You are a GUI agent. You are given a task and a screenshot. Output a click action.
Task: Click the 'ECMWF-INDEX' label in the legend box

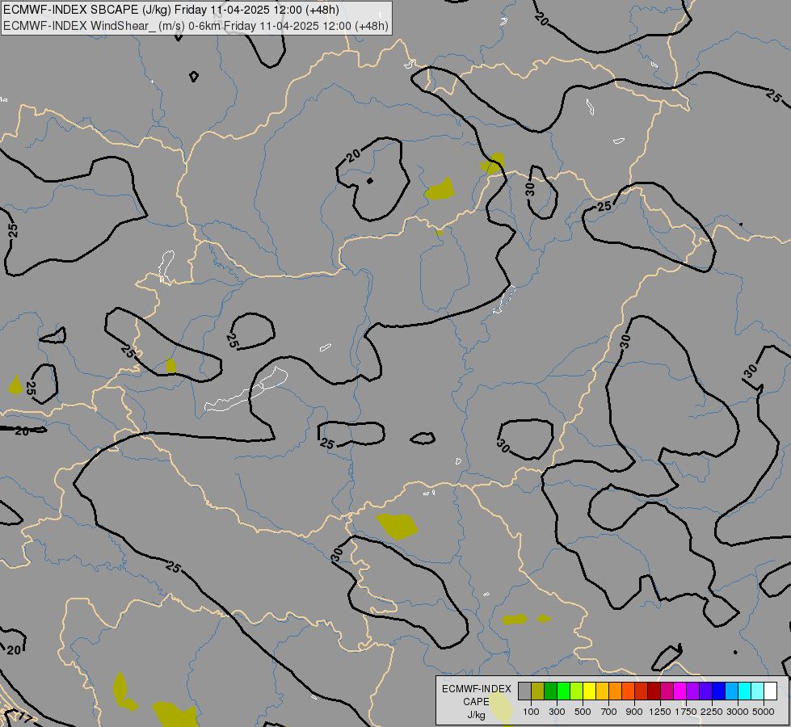pos(477,689)
